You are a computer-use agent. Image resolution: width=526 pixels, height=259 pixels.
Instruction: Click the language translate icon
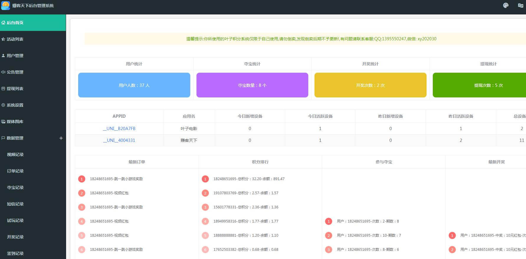[x=521, y=6]
